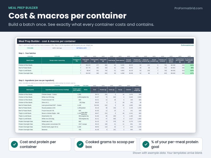Viewport: 211px width, 158px height.
Task: Select the 'Whey protein concentrate 5 lb' cell
Action: coord(57,124)
